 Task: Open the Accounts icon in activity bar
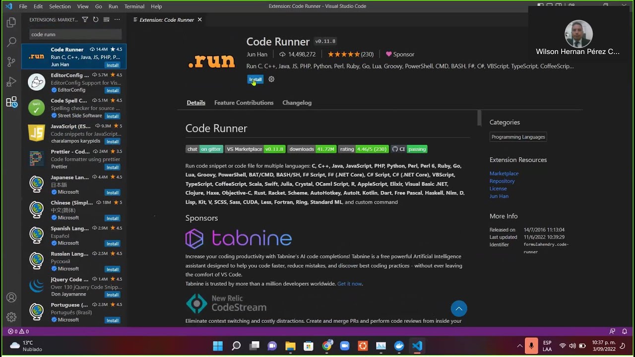click(x=11, y=297)
